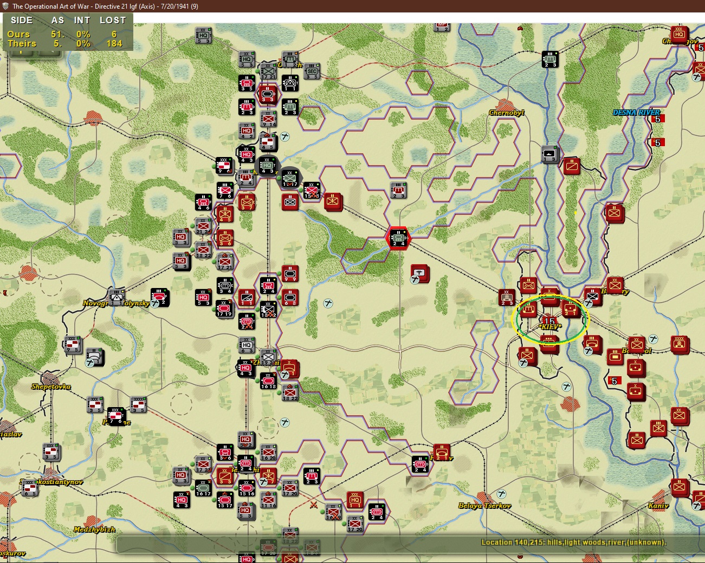The width and height of the screenshot is (705, 563).
Task: Pick the gray flag unit 6-5
Action: (x=30, y=488)
